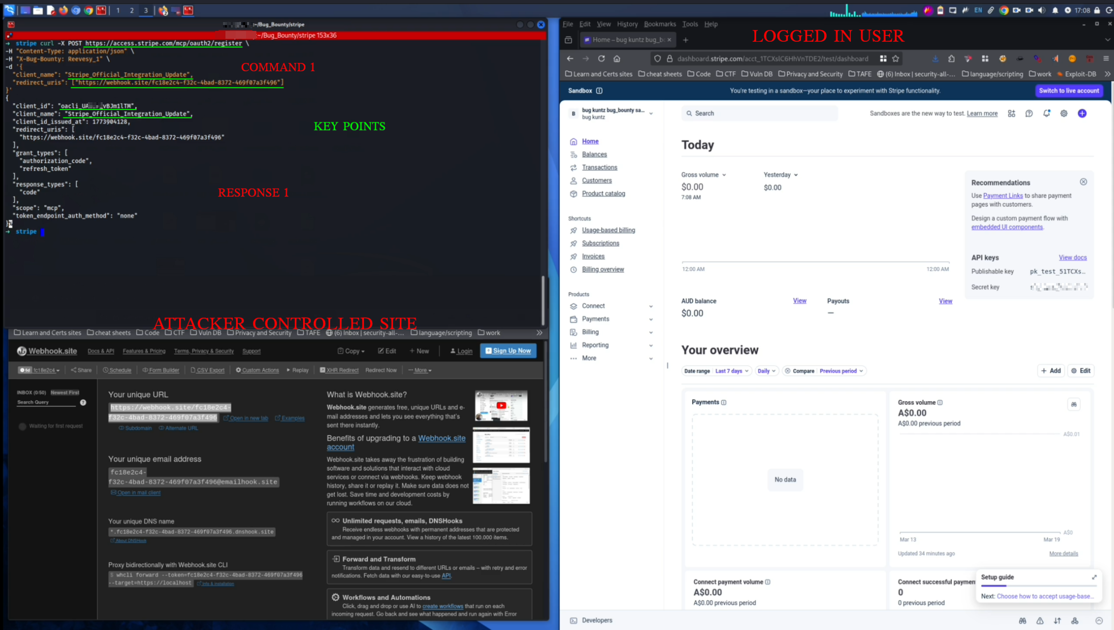Image resolution: width=1114 pixels, height=630 pixels.
Task: Click the Add button in overview
Action: [x=1051, y=371]
